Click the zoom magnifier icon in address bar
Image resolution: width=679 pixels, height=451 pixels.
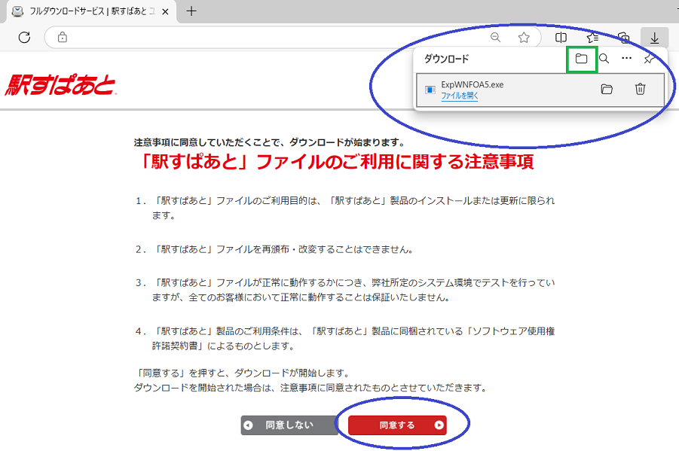[x=495, y=37]
